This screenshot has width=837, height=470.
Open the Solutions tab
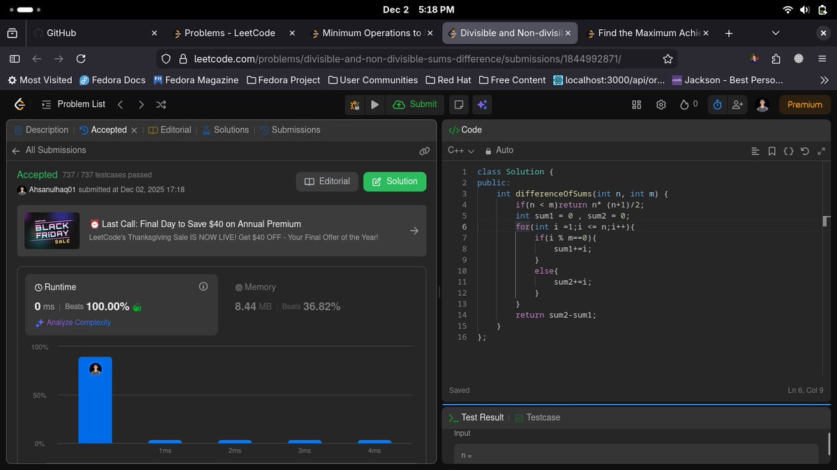coord(230,130)
